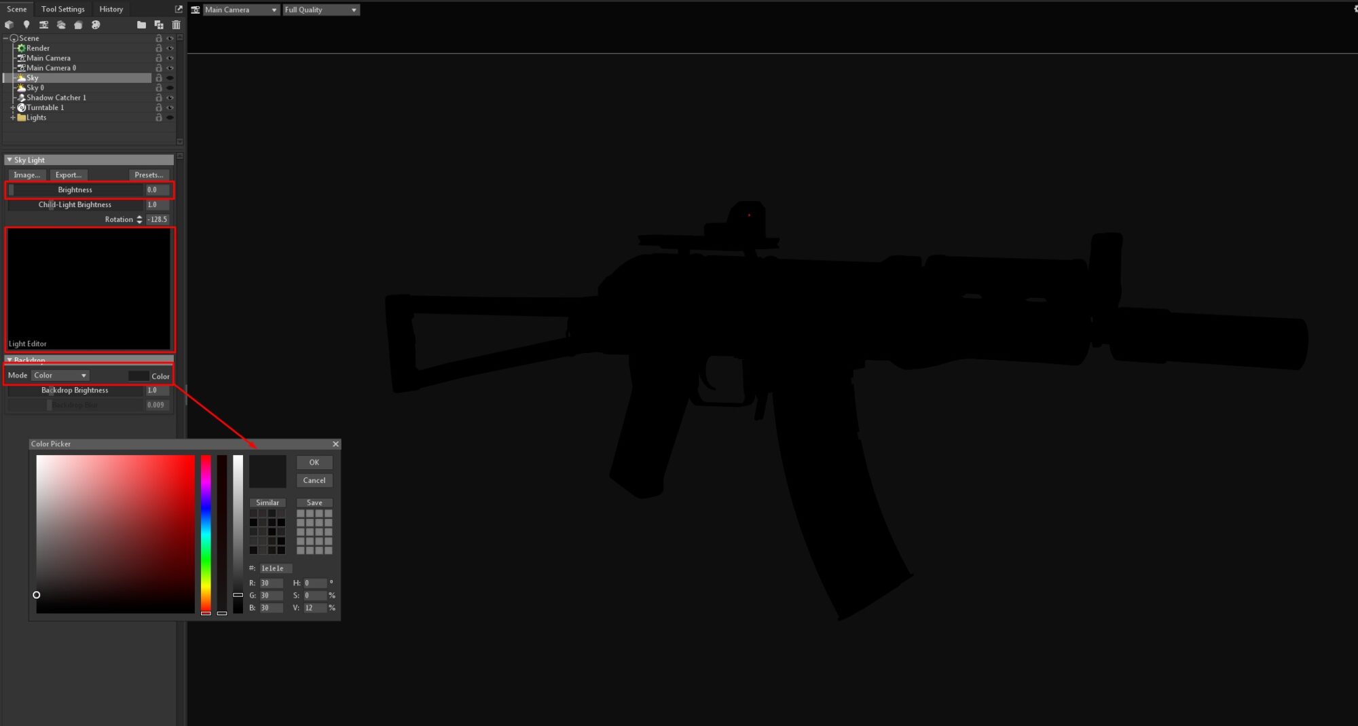Add a turntable using the disc toolbar icon
Viewport: 1358px width, 726px height.
[x=96, y=25]
